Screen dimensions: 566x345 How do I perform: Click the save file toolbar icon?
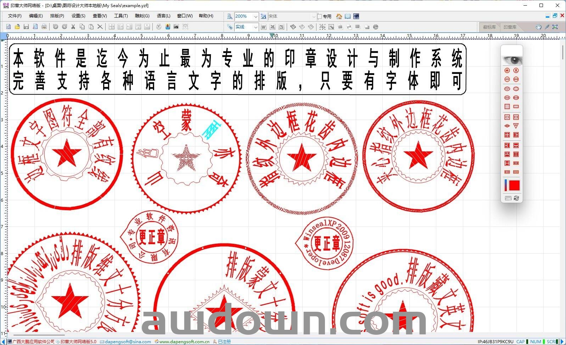[x=26, y=27]
